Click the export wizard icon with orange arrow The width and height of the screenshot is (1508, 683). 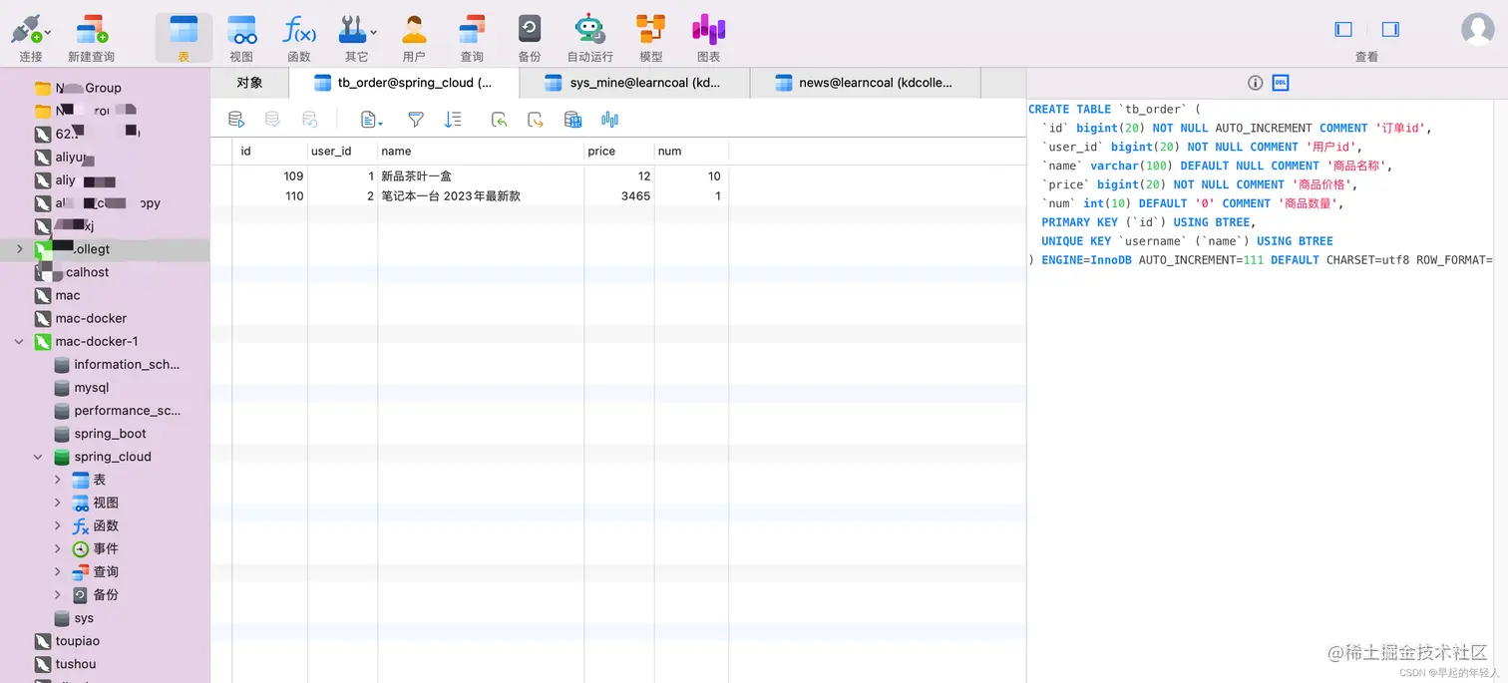[x=536, y=120]
